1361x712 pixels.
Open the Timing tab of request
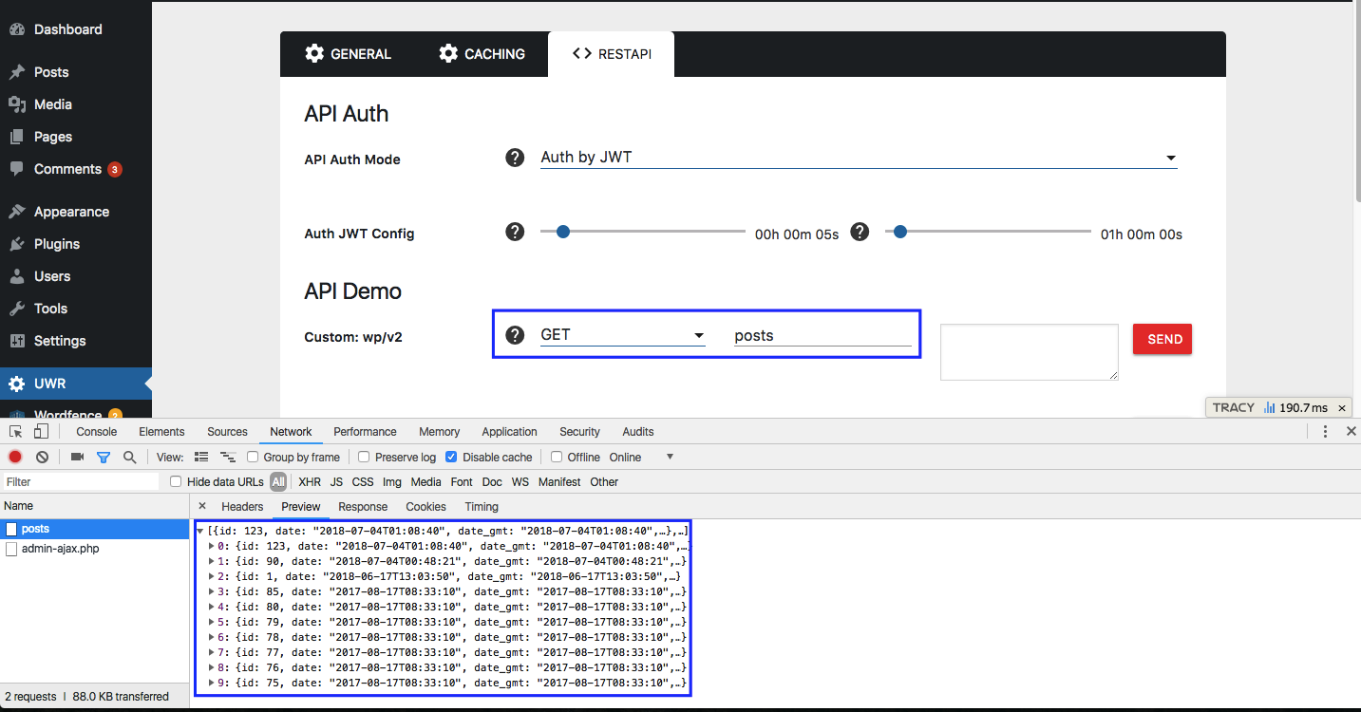pos(482,506)
